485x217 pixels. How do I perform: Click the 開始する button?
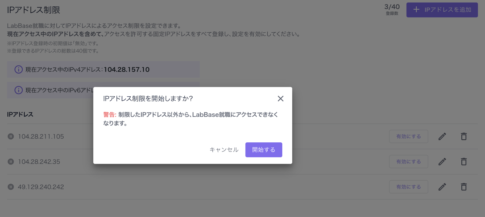[263, 150]
